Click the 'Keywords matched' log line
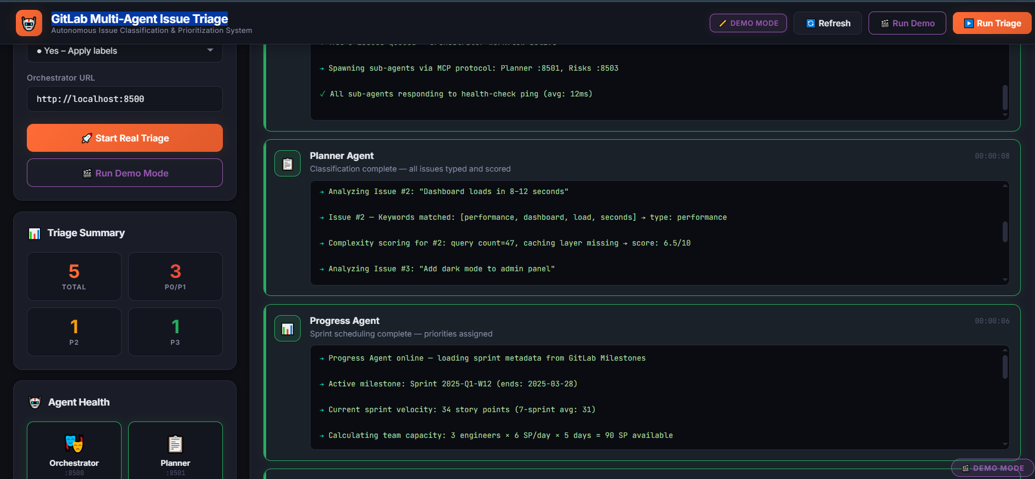 click(x=523, y=218)
